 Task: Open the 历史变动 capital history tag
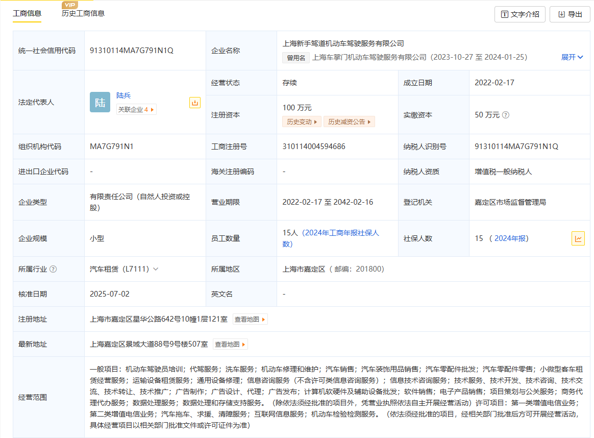click(x=302, y=121)
